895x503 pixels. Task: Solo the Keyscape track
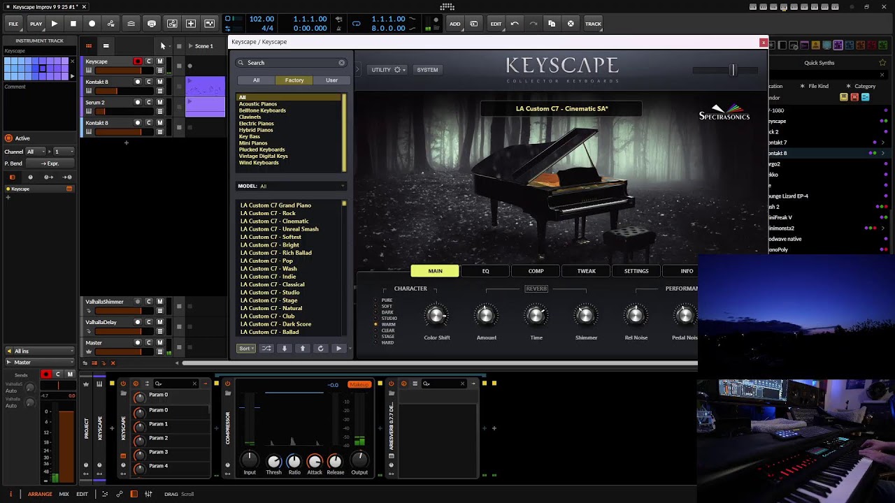[x=148, y=61]
